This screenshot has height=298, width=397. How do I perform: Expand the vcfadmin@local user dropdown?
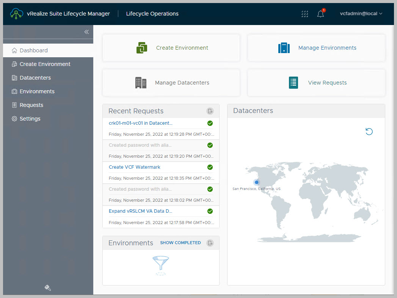(361, 14)
